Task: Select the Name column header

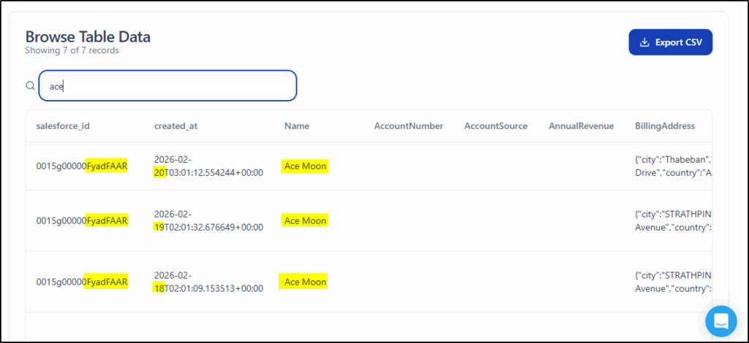Action: coord(297,126)
